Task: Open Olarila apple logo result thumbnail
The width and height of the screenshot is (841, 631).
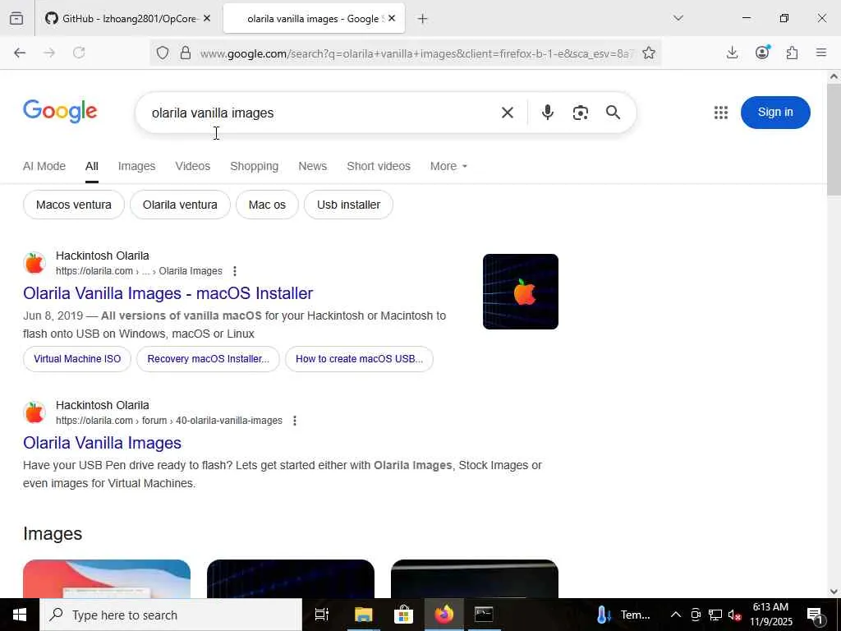Action: pos(520,292)
